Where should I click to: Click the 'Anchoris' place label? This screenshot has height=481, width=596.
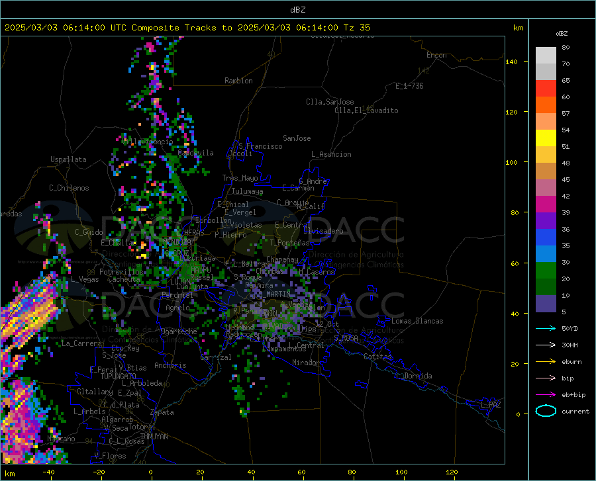[x=170, y=365]
